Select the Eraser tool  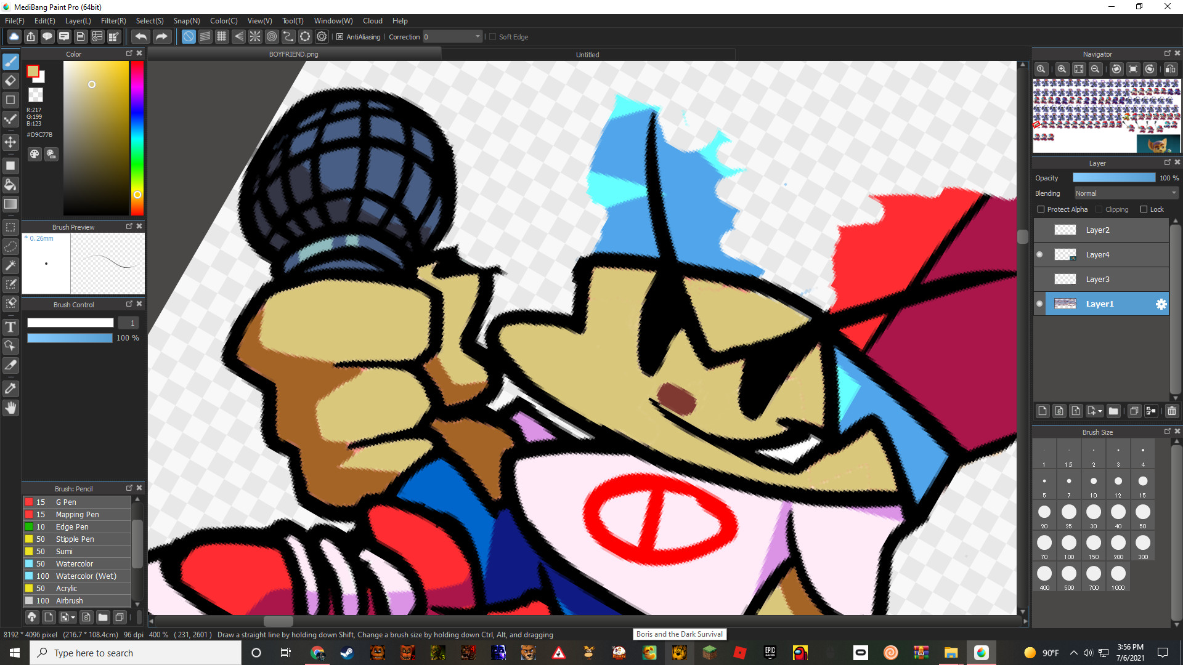10,81
